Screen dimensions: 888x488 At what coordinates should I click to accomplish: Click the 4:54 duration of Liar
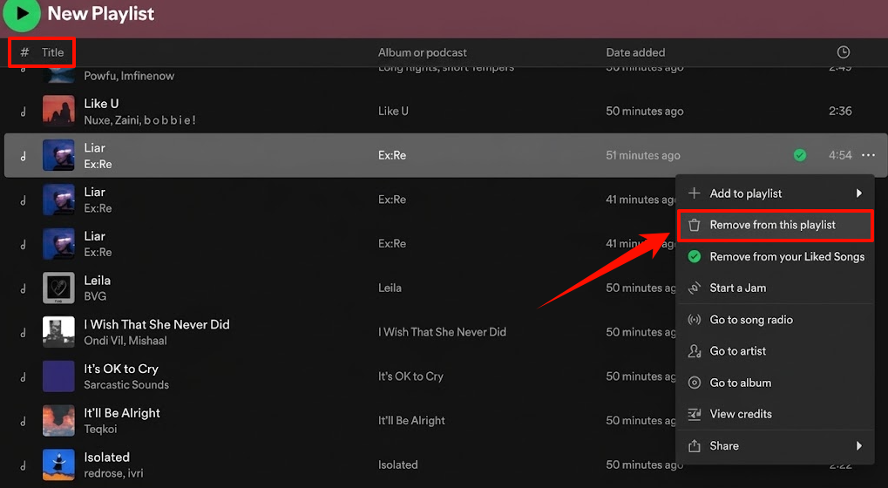840,155
